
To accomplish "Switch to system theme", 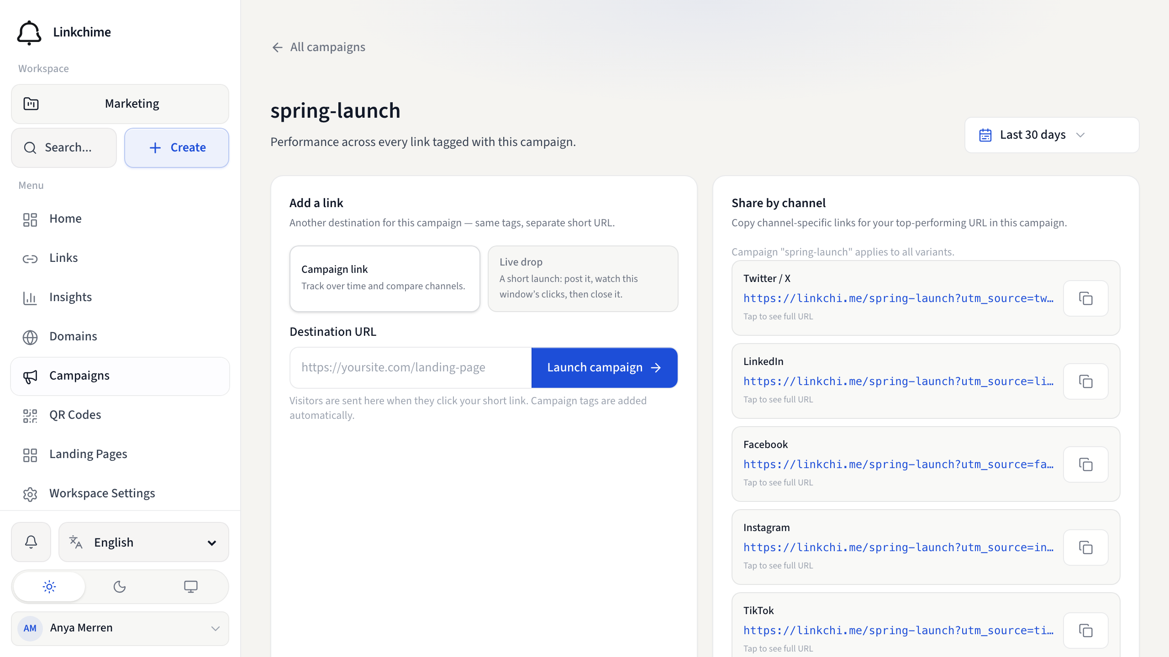I will tap(190, 587).
